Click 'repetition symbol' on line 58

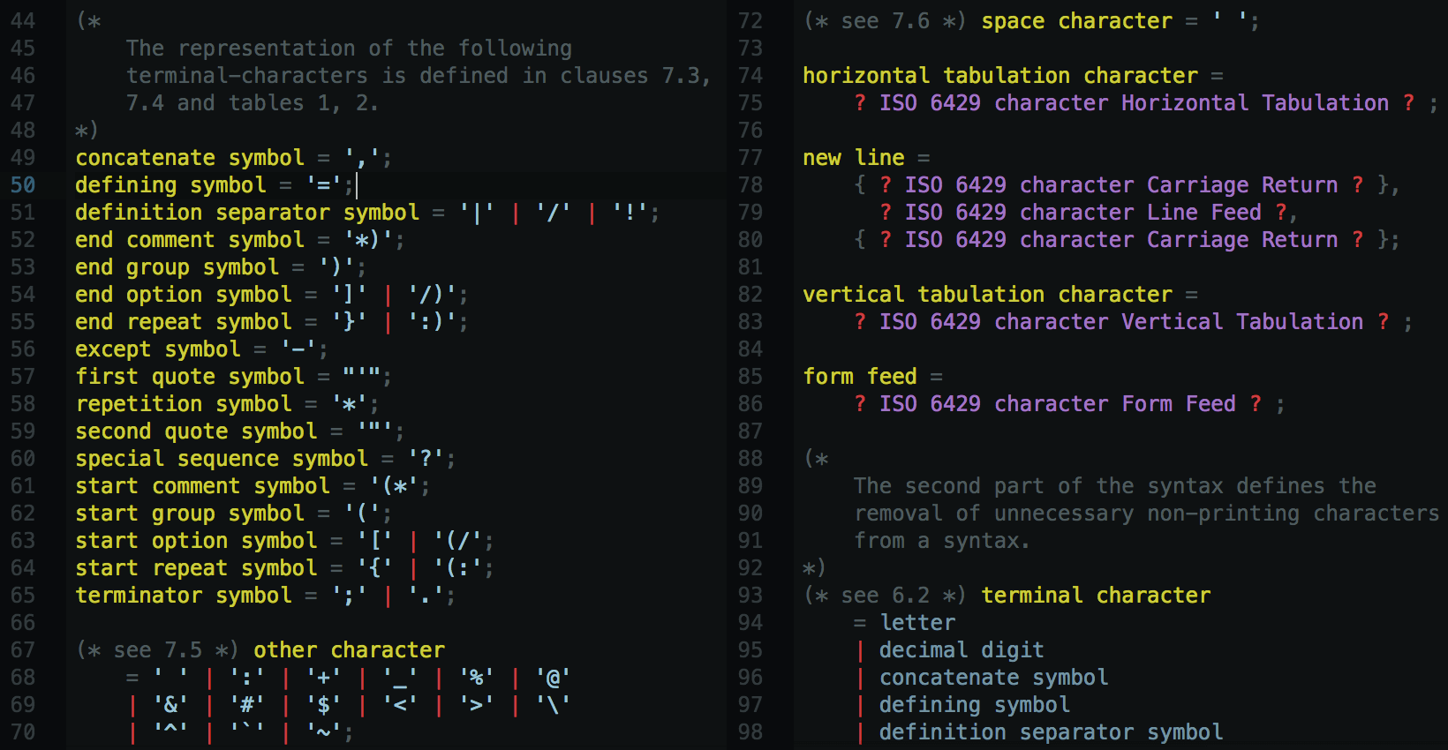coord(184,403)
